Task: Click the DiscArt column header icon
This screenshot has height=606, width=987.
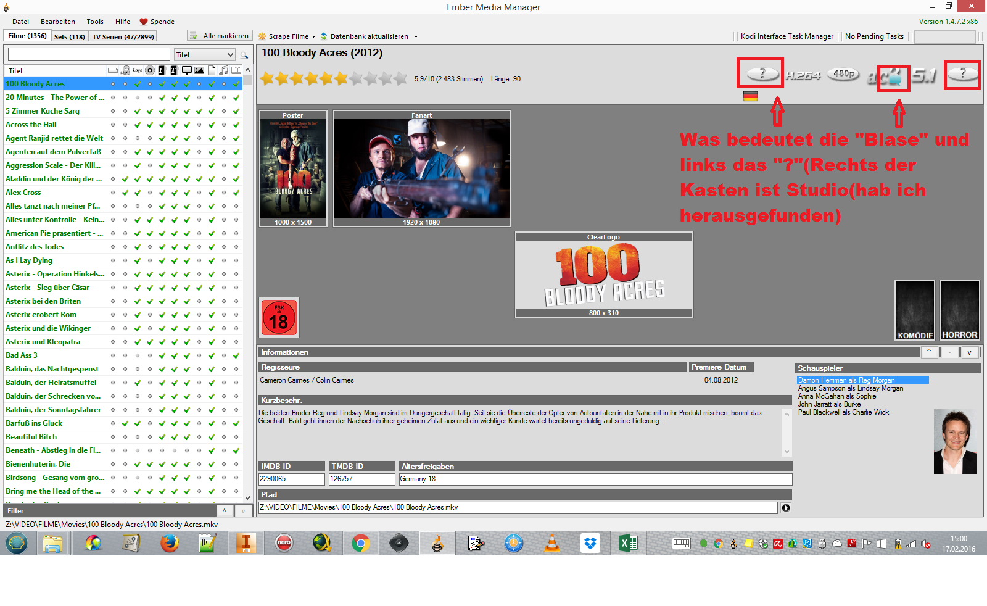Action: point(150,70)
